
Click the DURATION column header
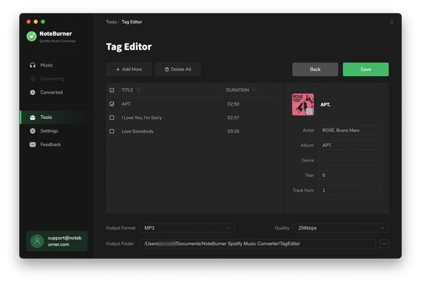[238, 90]
